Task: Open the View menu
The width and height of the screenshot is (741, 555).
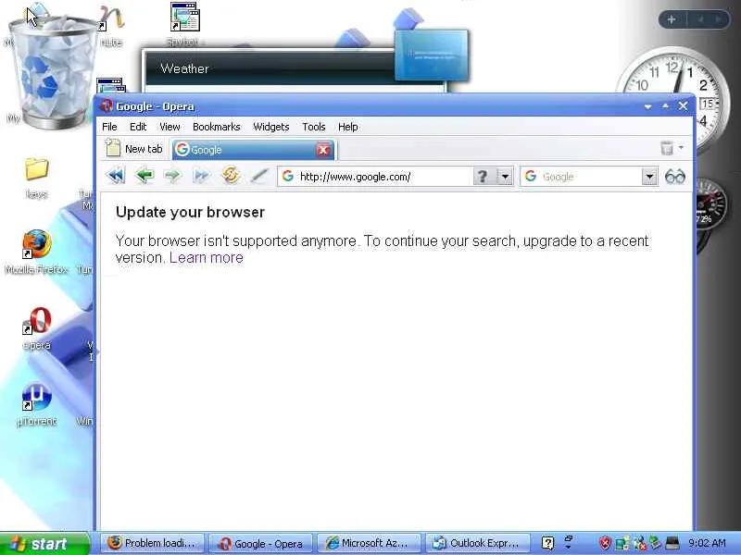Action: pos(170,127)
